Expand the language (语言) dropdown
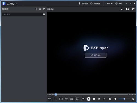 (110, 4)
